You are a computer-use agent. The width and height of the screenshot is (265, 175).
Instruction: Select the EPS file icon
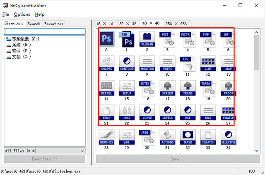point(188,63)
